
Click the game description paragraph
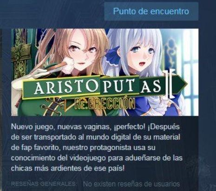[x=97, y=147]
